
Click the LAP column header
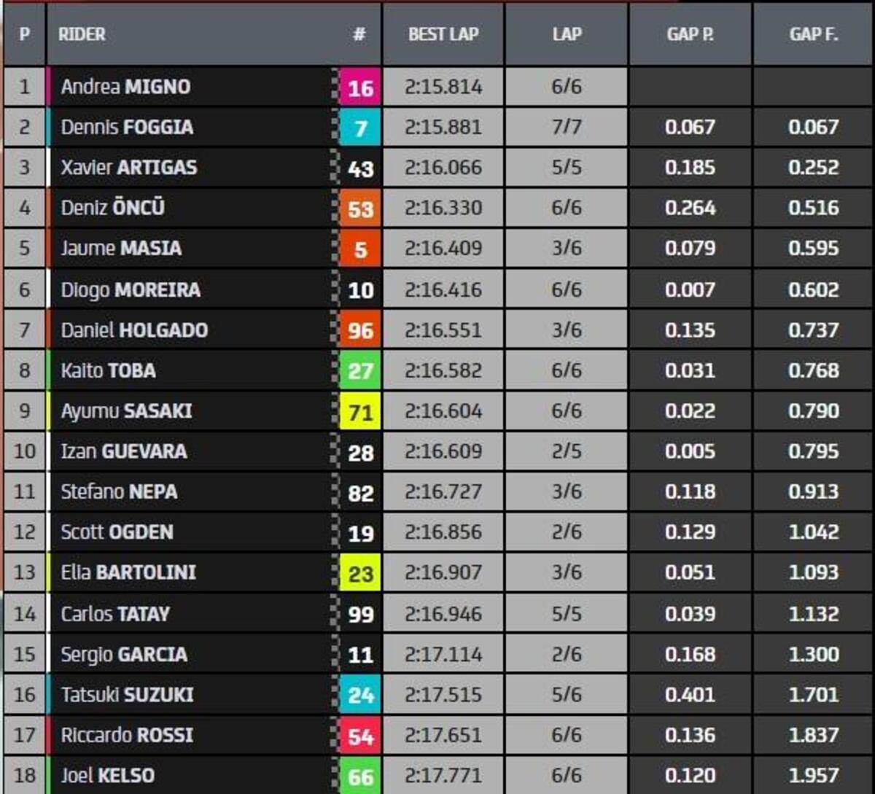[x=567, y=34]
